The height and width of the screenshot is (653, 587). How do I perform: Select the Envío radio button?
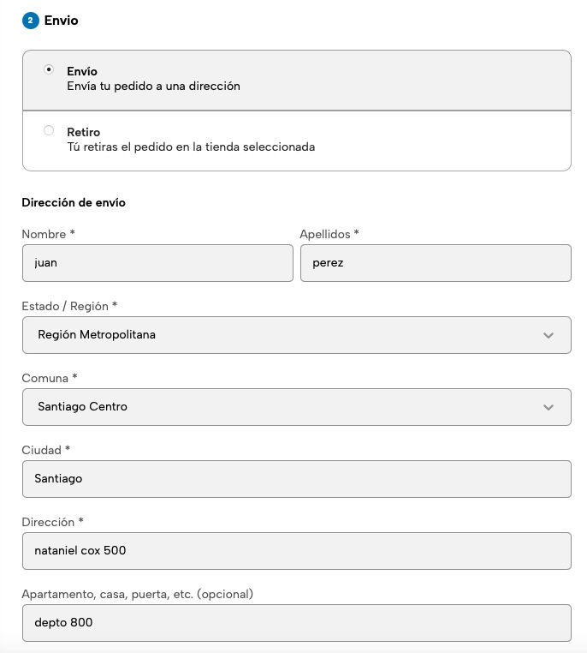[x=49, y=69]
